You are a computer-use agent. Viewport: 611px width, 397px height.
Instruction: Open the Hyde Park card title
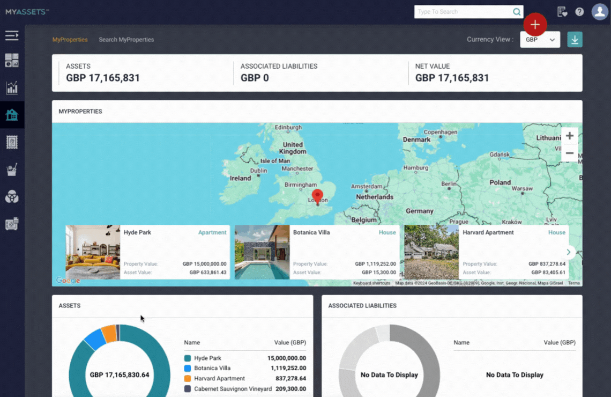[x=137, y=232]
